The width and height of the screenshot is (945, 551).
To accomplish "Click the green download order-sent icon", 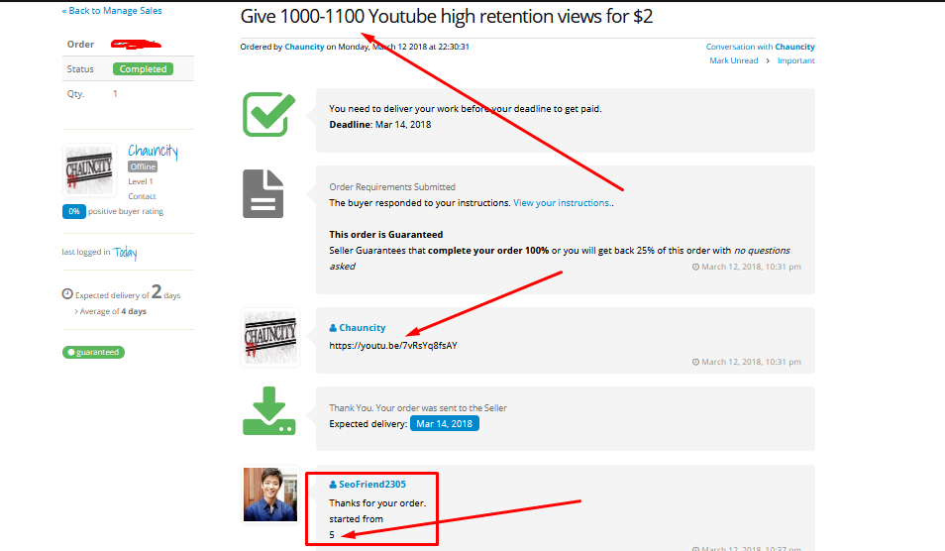I will click(268, 410).
